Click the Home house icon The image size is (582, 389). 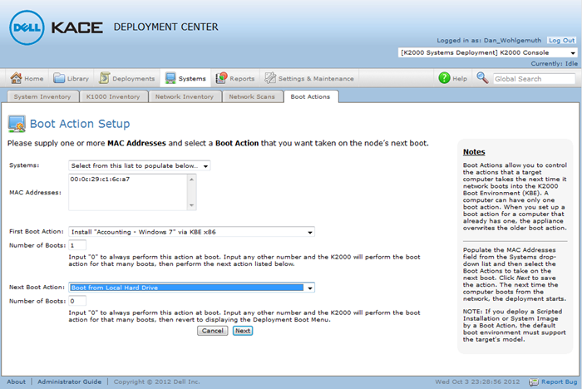click(x=16, y=78)
